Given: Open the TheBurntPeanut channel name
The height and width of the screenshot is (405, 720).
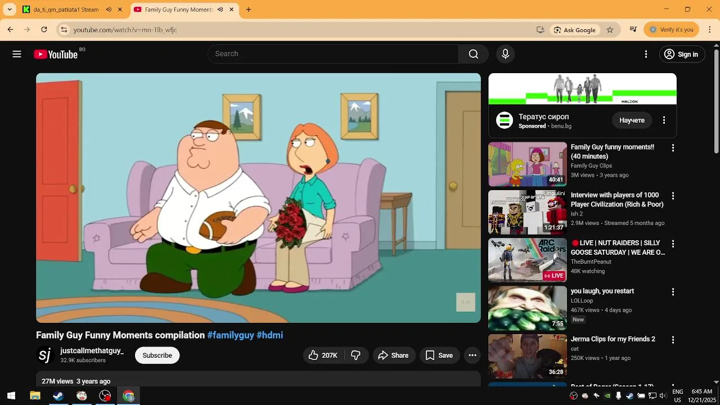Looking at the screenshot, I should (591, 262).
